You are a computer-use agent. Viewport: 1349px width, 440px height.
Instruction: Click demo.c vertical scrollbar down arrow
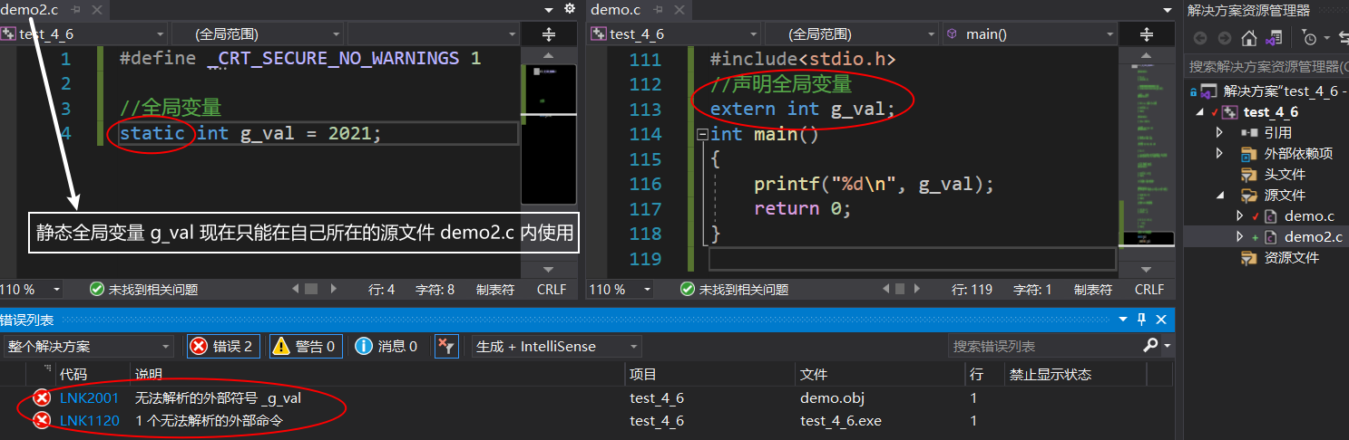[1147, 269]
